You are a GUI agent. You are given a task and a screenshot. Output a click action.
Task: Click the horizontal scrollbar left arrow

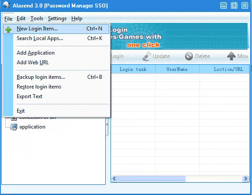tap(115, 178)
